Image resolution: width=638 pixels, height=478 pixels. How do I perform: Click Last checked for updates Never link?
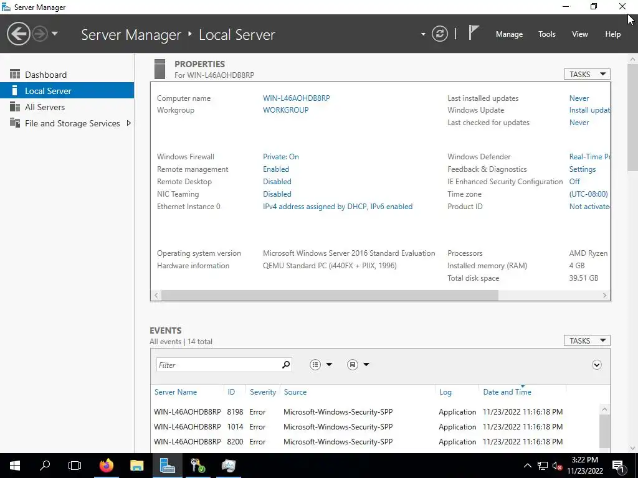(579, 123)
